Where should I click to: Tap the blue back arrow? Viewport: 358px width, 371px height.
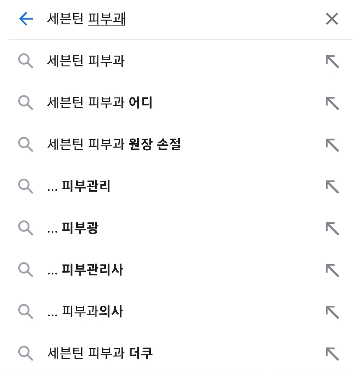26,19
